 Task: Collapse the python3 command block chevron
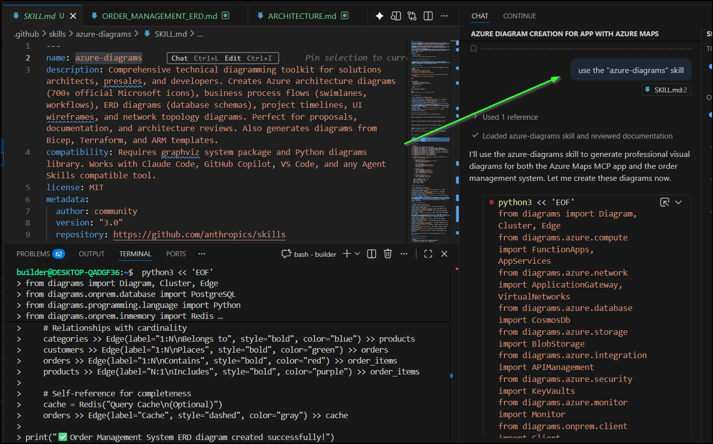(x=679, y=202)
